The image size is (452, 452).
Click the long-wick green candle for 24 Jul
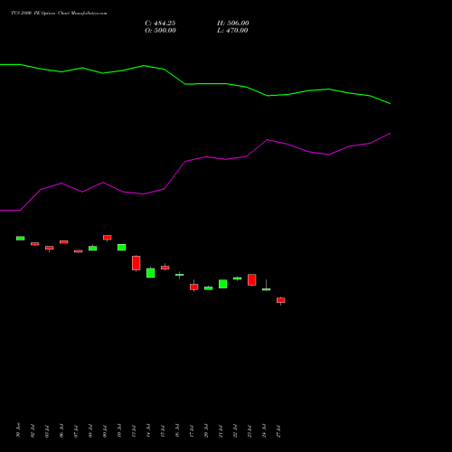pos(267,289)
